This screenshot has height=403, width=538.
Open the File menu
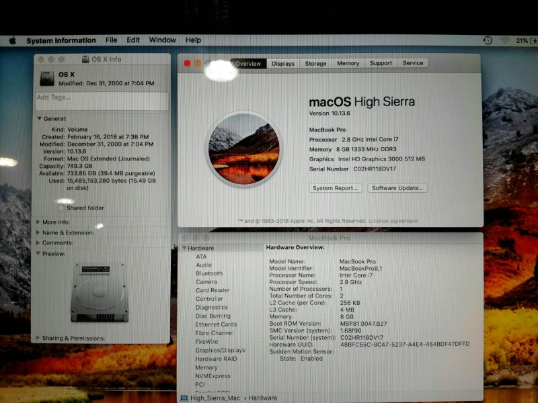tap(111, 40)
